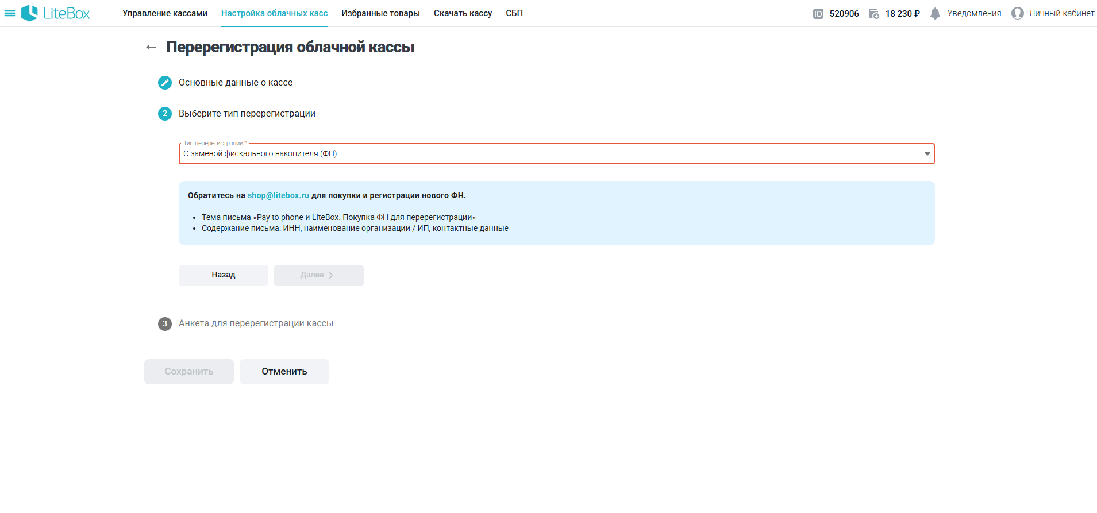Open the hamburger side menu
Viewport: 1097px width, 513px height.
pos(10,13)
